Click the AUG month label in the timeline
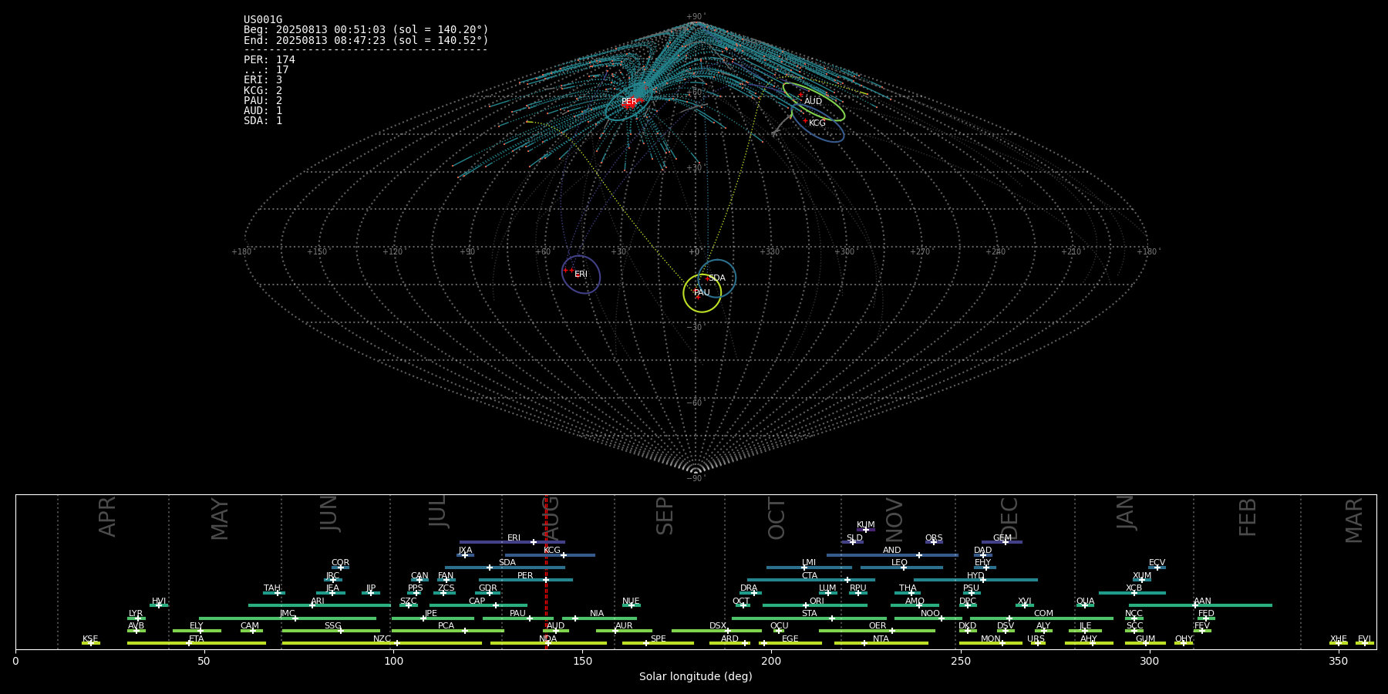The height and width of the screenshot is (694, 1388). click(551, 517)
